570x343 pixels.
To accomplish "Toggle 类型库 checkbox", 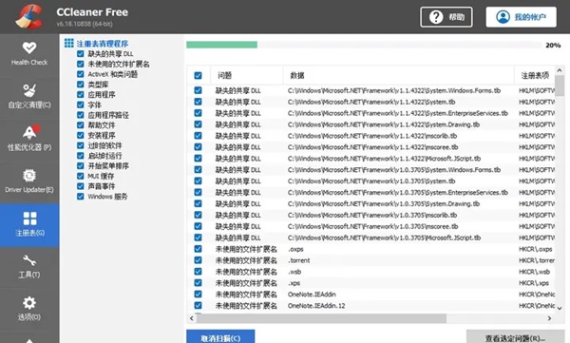I will pyautogui.click(x=81, y=85).
